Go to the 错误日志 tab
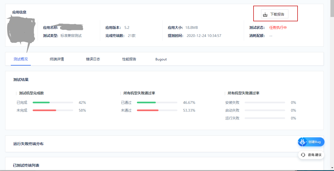Image resolution: width=334 pixels, height=171 pixels. click(93, 59)
